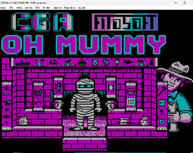Click the flat bowl on the lower right ledge

coord(124,121)
